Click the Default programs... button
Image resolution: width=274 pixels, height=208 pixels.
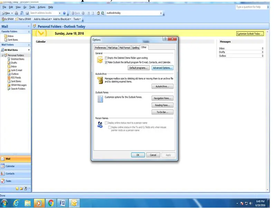(139, 68)
